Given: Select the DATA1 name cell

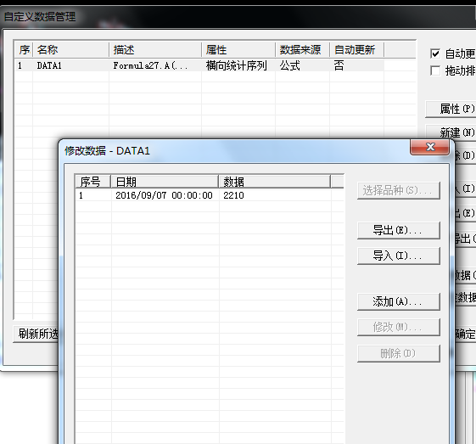Looking at the screenshot, I should tap(49, 65).
